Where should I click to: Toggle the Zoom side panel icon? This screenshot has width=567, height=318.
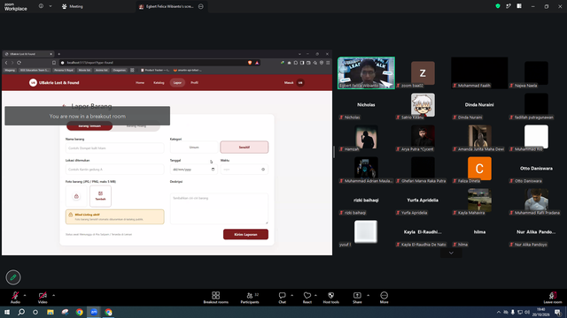[x=519, y=6]
